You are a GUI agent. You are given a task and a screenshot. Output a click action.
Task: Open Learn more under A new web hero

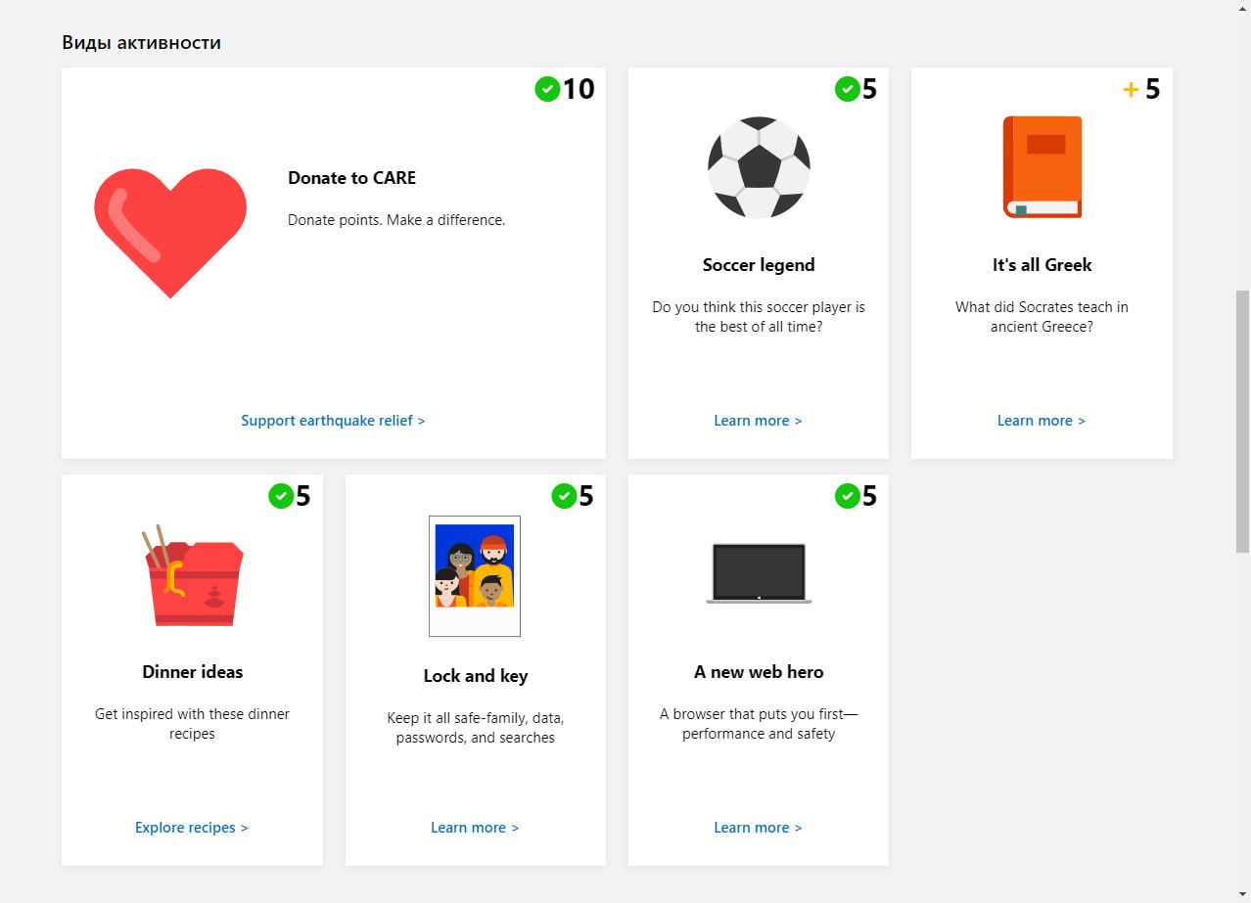click(x=758, y=828)
